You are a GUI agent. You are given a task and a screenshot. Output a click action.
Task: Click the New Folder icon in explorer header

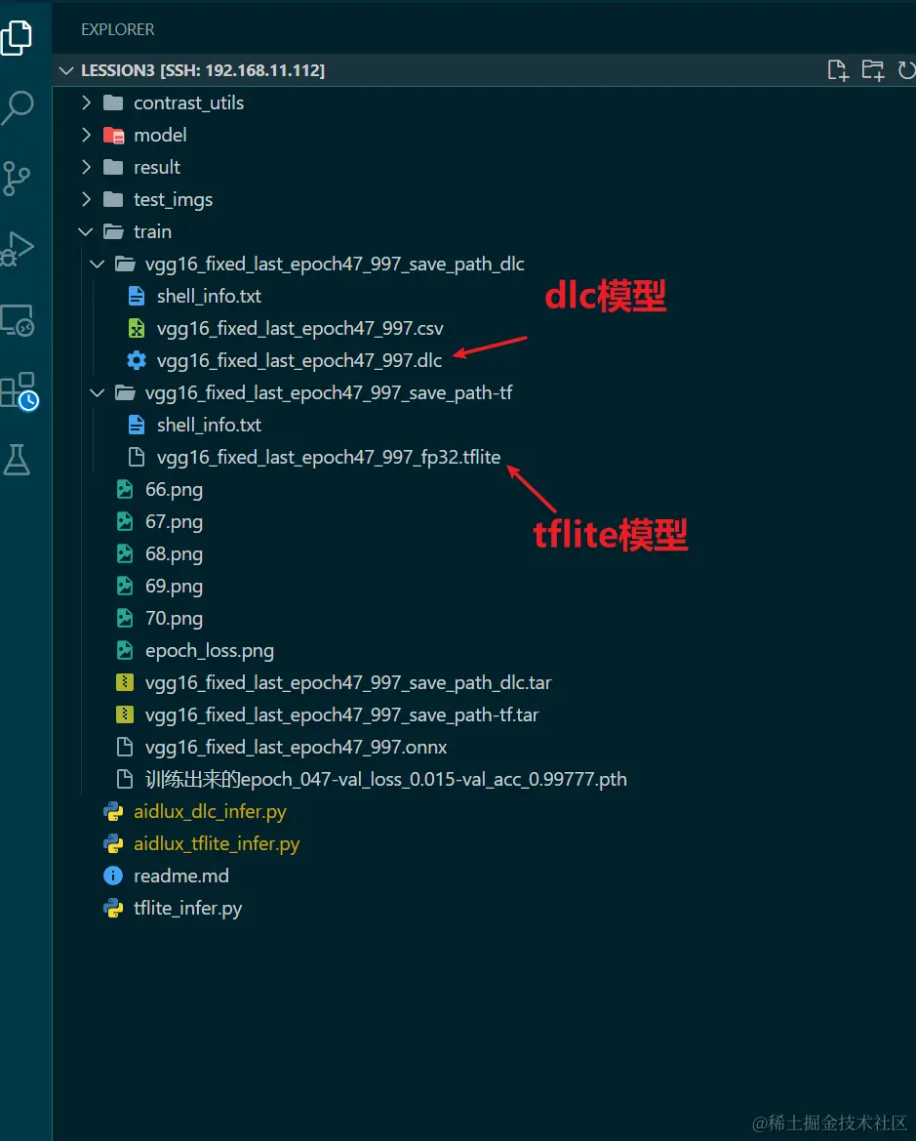pyautogui.click(x=872, y=70)
